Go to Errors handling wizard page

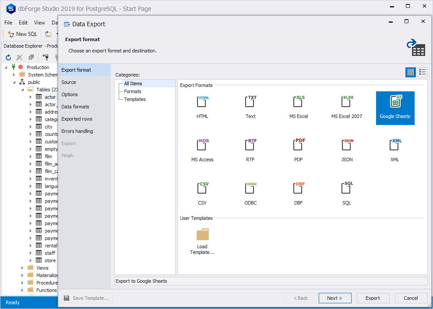[84, 131]
